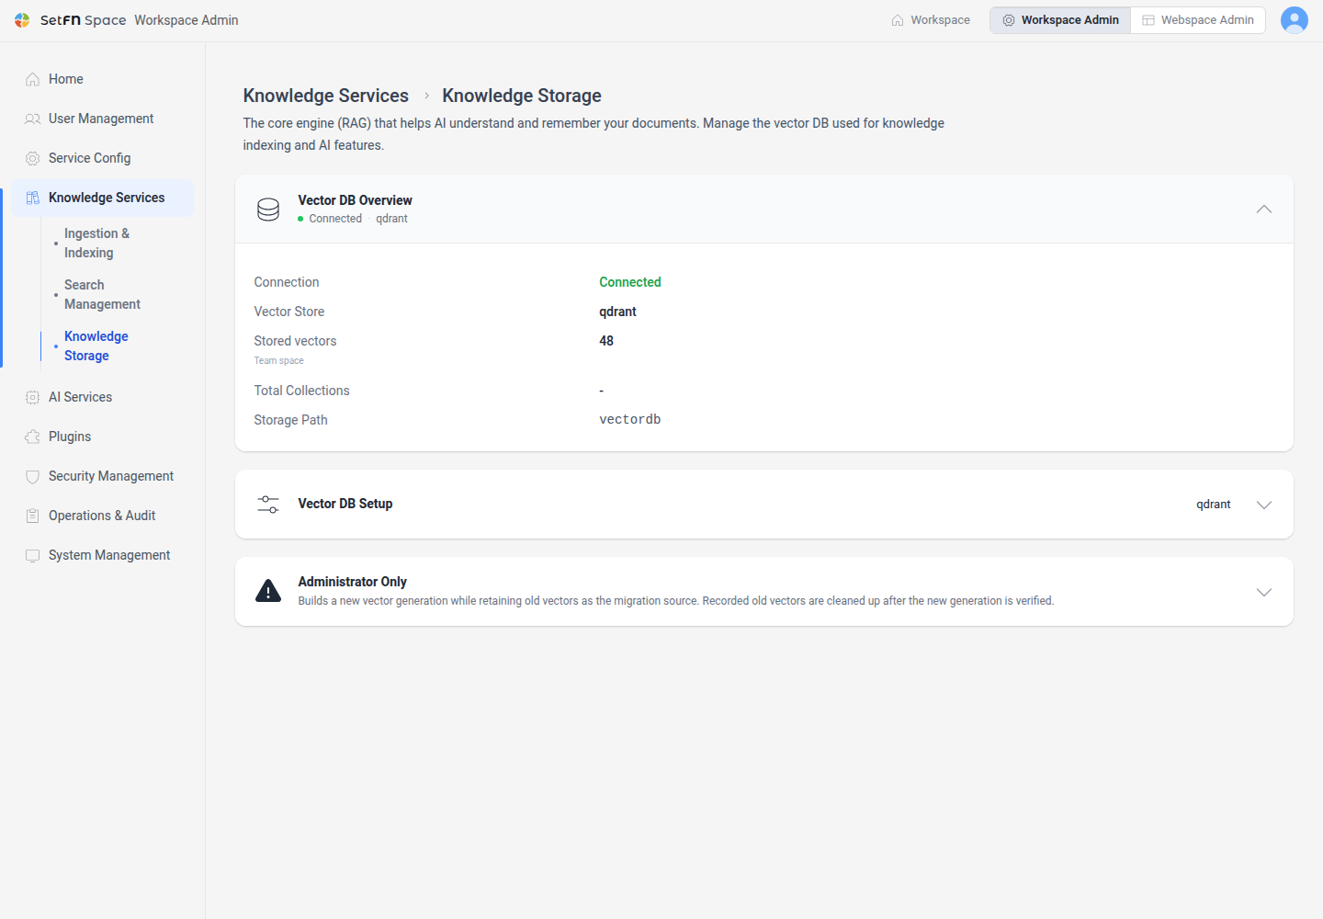Expand the Administrator Only panel
Screen dimensions: 1323x919
tap(1264, 592)
